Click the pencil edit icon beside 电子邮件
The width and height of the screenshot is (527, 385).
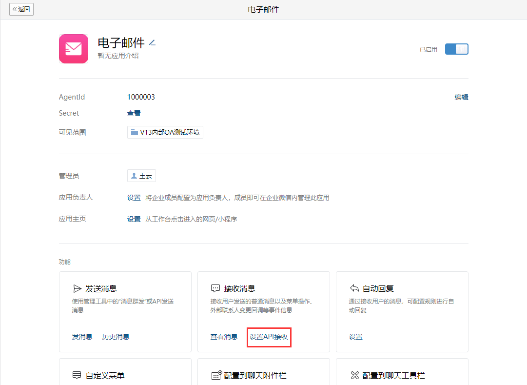152,43
